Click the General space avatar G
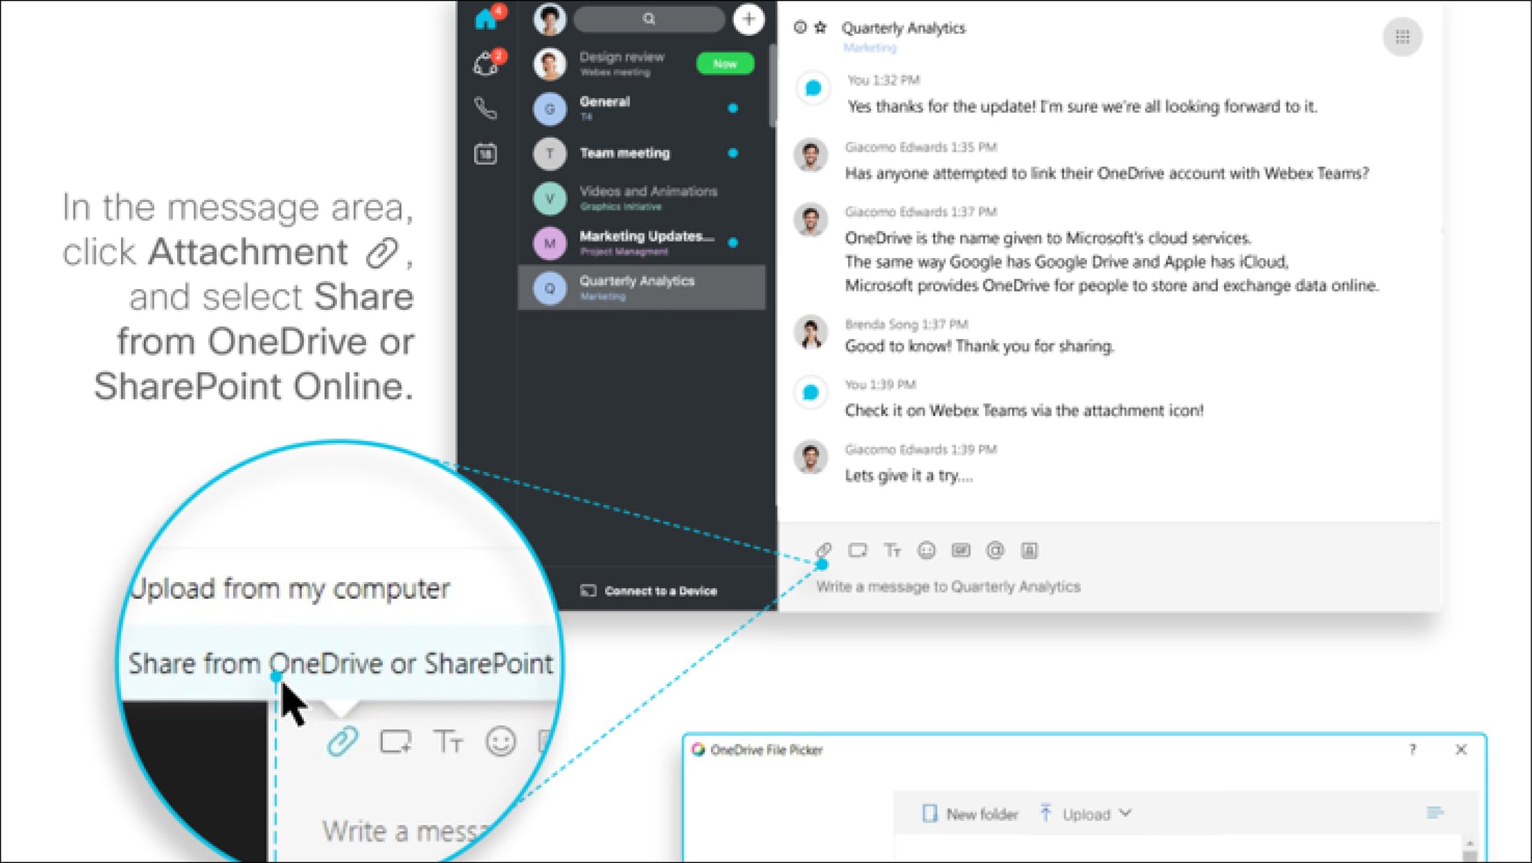Image resolution: width=1532 pixels, height=863 pixels. click(549, 109)
